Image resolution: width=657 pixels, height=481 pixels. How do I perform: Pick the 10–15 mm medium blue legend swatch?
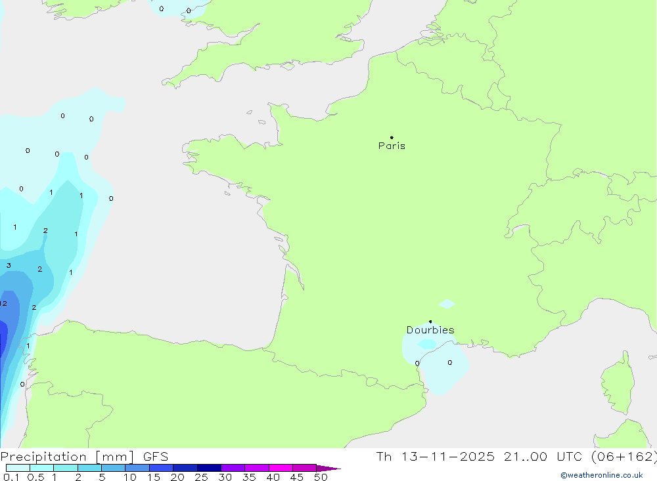click(x=137, y=468)
